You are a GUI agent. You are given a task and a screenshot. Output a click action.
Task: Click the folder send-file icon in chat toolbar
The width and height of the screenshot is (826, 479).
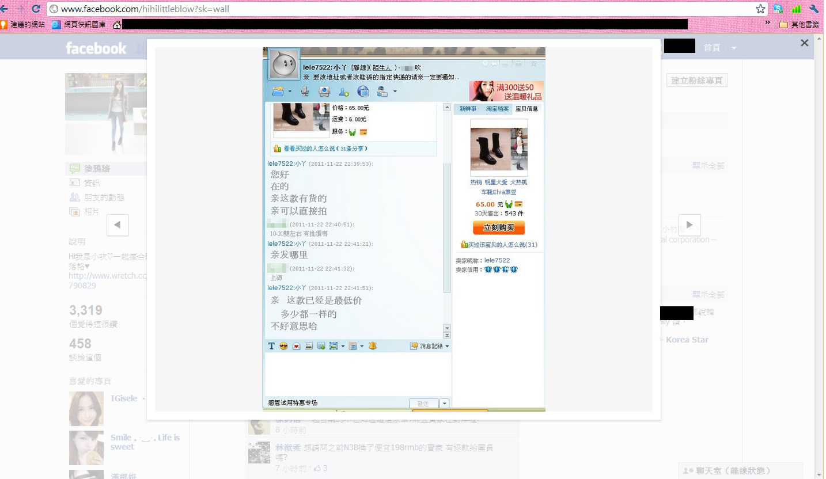coord(278,92)
